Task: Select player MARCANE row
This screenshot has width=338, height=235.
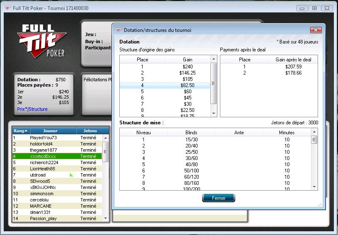Action: pyautogui.click(x=57, y=206)
